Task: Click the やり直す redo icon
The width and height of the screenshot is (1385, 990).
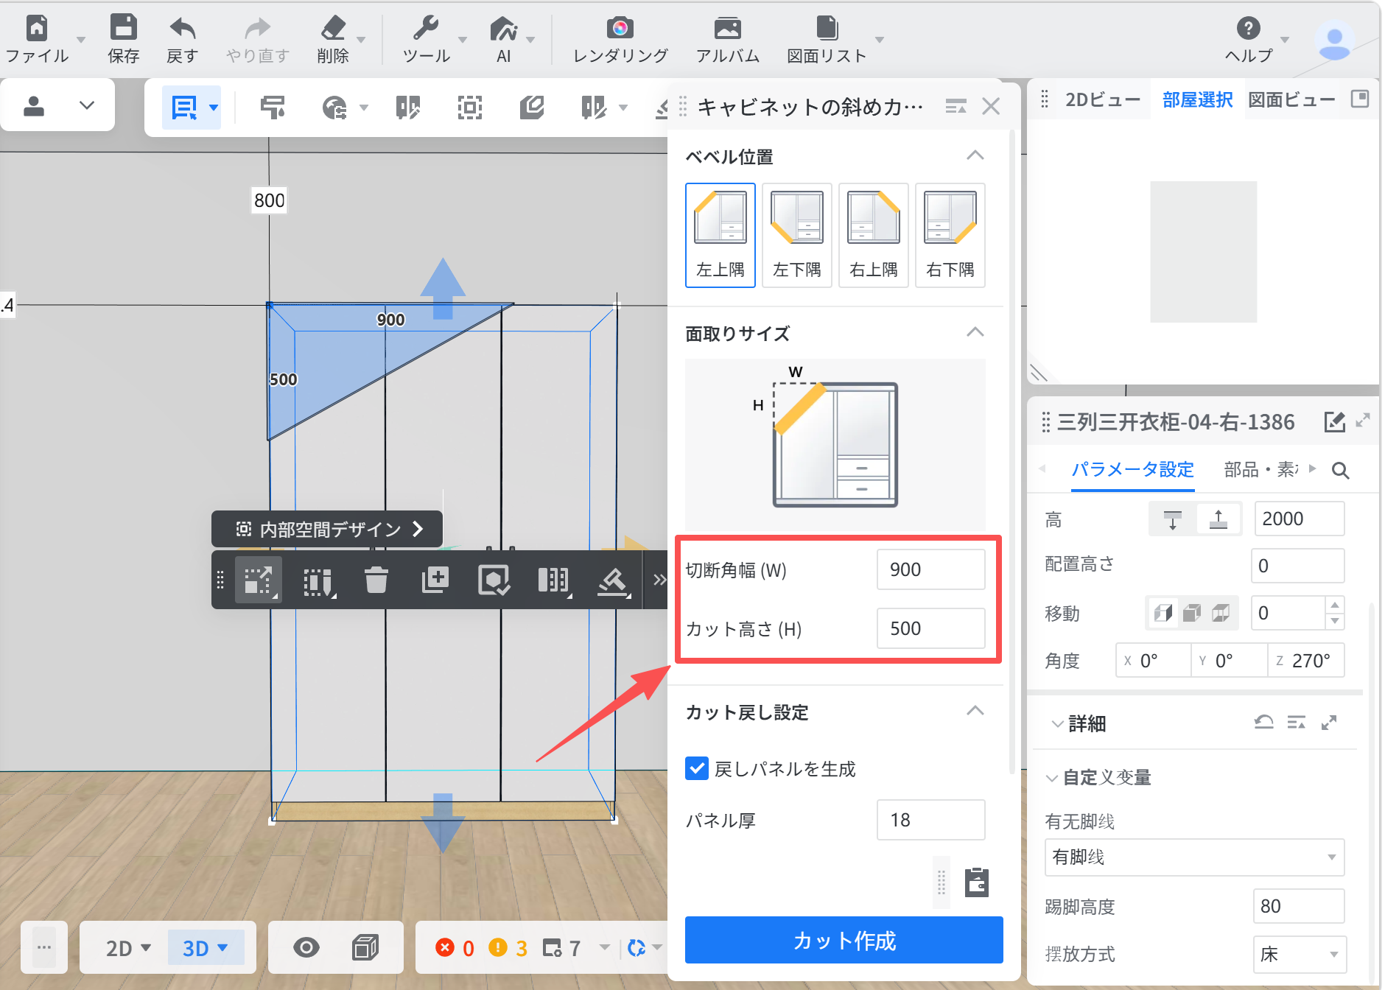Action: [x=257, y=28]
